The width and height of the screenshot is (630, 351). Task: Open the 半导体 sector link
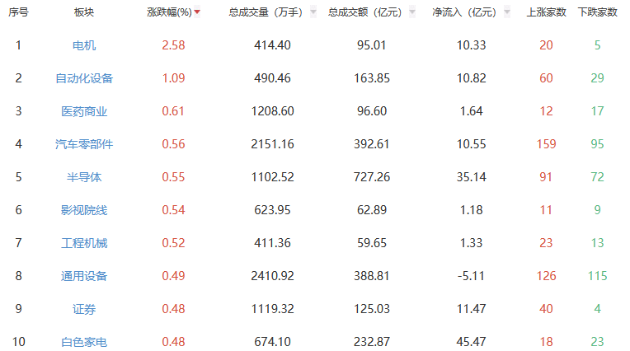point(84,177)
